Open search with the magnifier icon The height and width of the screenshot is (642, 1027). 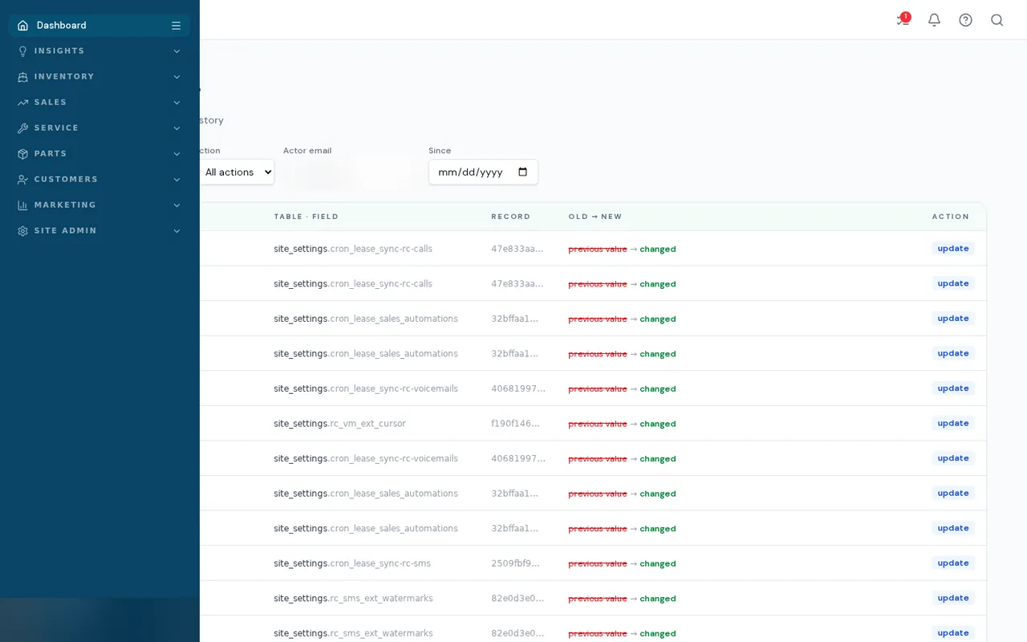[x=997, y=20]
